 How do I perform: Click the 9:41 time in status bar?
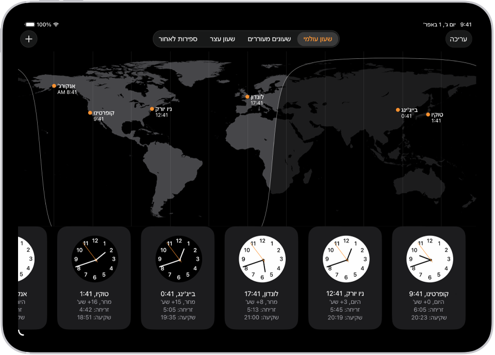466,25
